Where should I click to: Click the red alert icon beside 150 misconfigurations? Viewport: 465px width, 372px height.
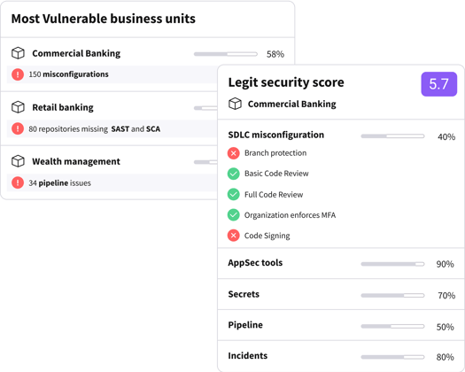(x=18, y=74)
